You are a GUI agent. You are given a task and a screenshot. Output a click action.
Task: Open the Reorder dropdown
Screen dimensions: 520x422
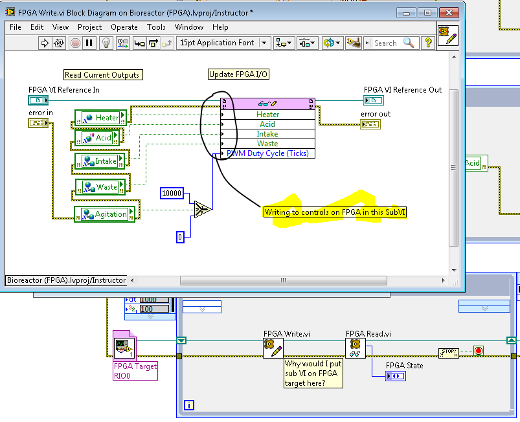[x=332, y=43]
